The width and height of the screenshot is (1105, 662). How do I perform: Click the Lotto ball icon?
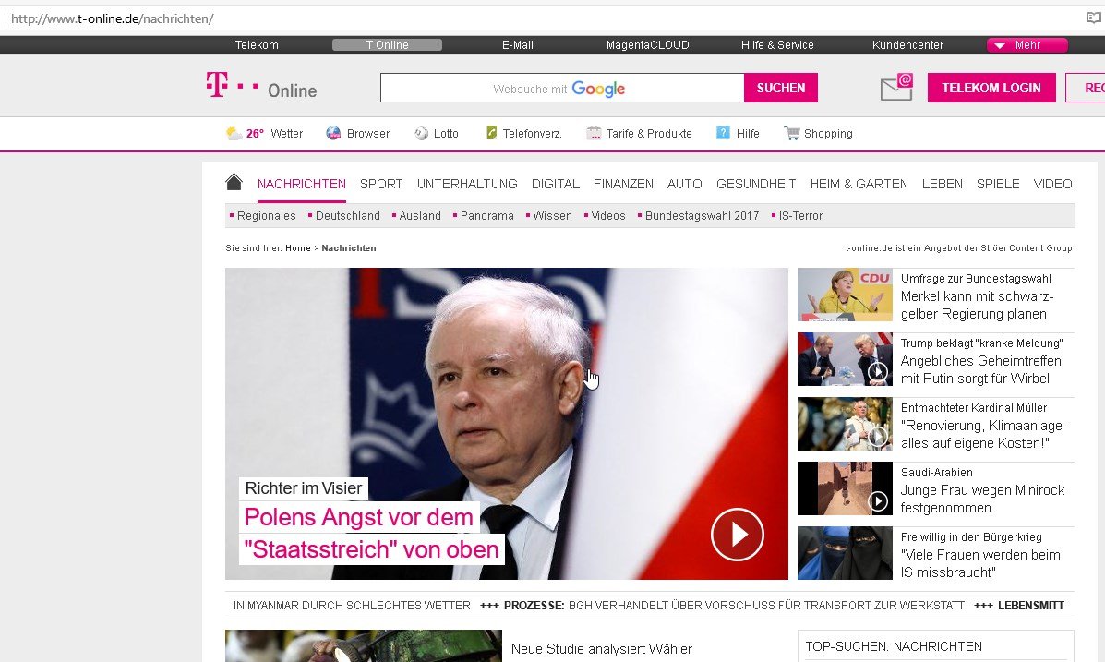tap(422, 134)
